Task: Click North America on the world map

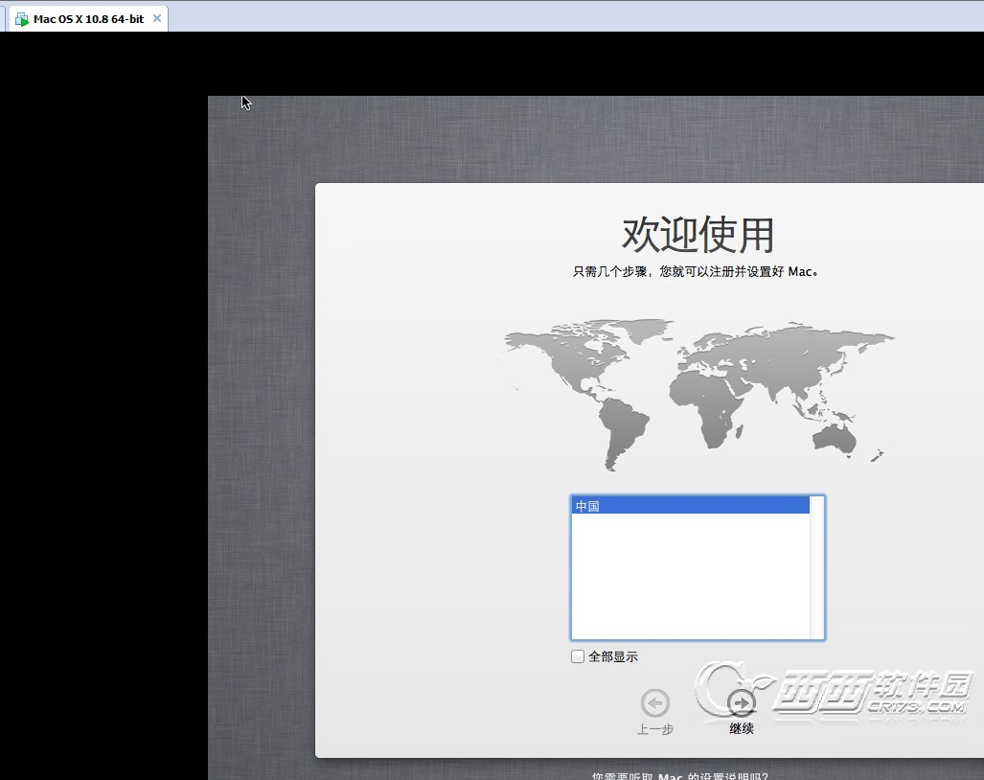Action: click(x=565, y=355)
